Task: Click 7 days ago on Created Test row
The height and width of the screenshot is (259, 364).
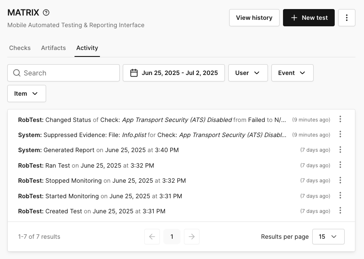Action: 315,212
